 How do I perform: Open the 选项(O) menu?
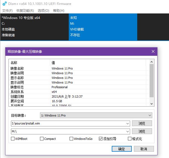[x=44, y=11]
